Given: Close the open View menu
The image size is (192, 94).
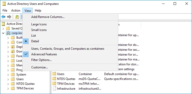Looking at the screenshot, I should [x=28, y=11].
